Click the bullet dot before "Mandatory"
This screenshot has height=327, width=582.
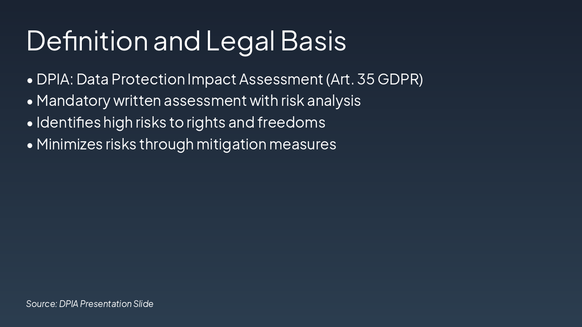pos(30,102)
